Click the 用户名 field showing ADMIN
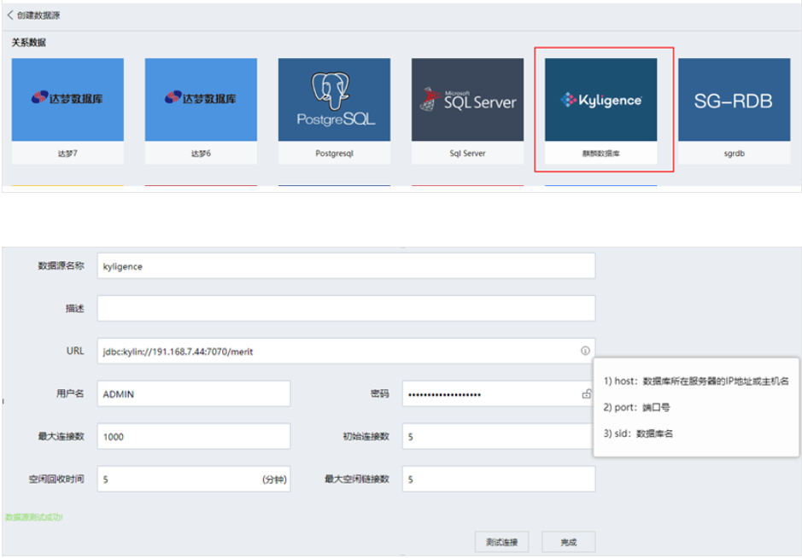 [x=194, y=393]
